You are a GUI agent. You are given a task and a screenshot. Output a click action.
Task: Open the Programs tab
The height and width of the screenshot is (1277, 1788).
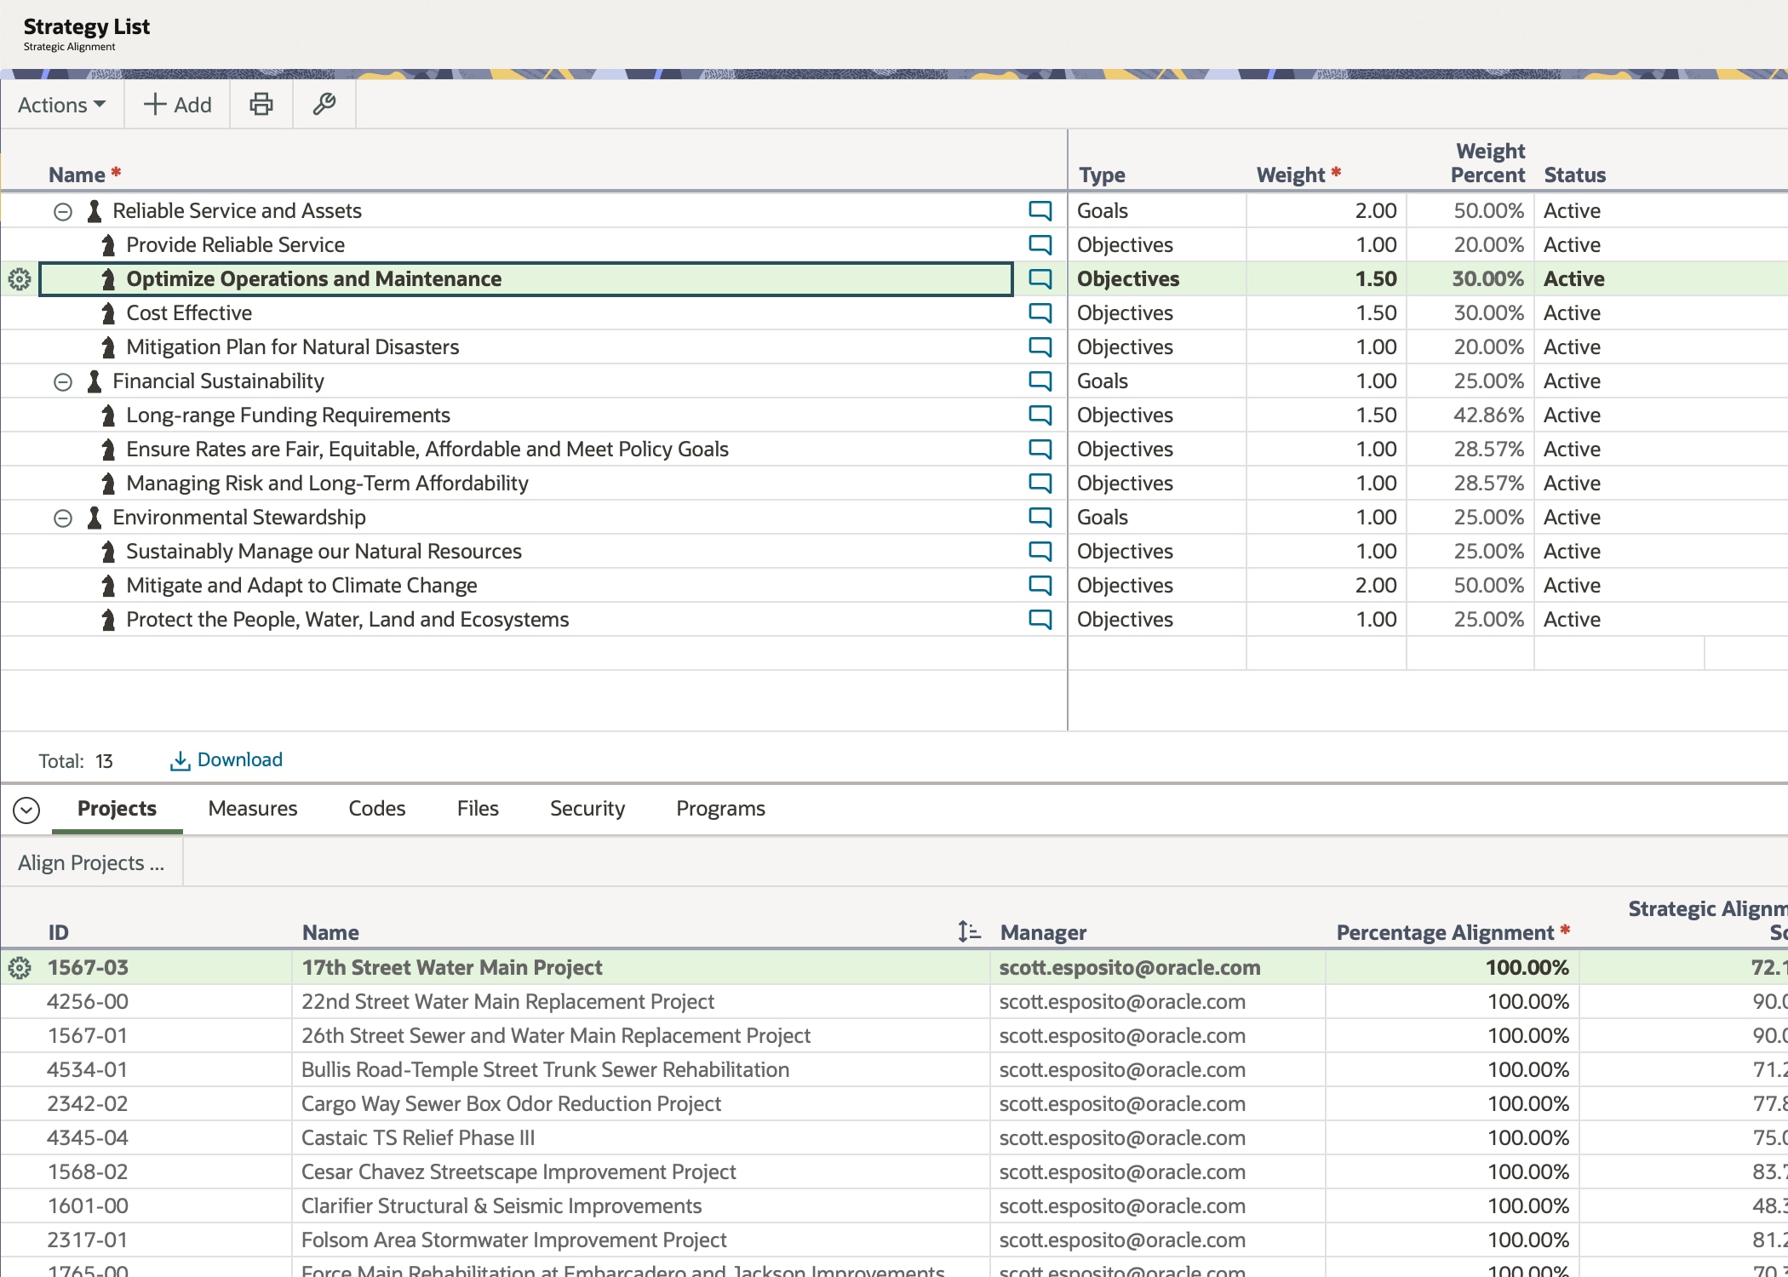(720, 809)
